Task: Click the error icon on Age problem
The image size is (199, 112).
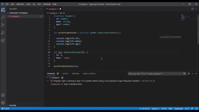Action: 51,81
